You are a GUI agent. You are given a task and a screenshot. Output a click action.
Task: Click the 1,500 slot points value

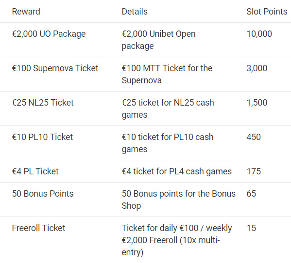257,103
